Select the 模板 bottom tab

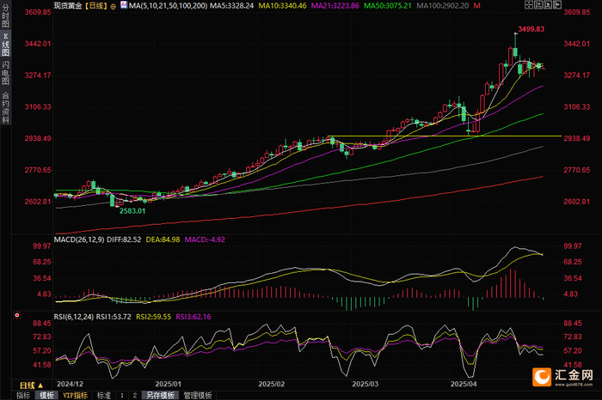pos(46,396)
